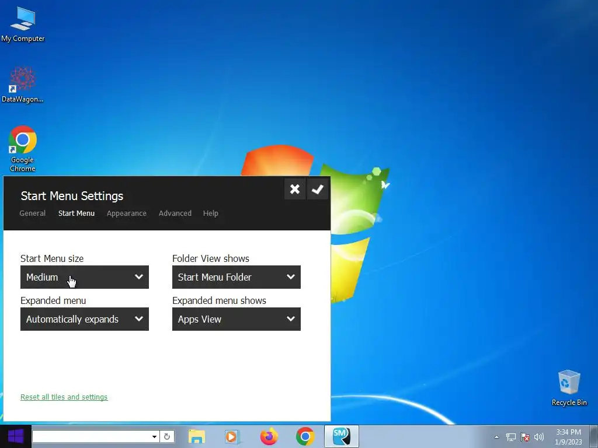
Task: Click the taskbar address refresh icon
Action: 166,436
